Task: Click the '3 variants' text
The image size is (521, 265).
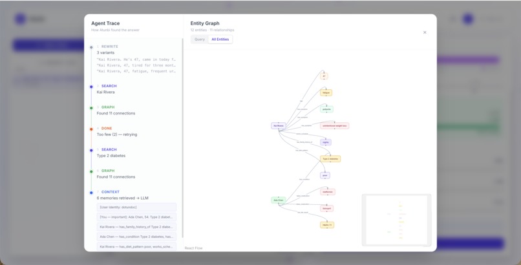Action: click(105, 52)
